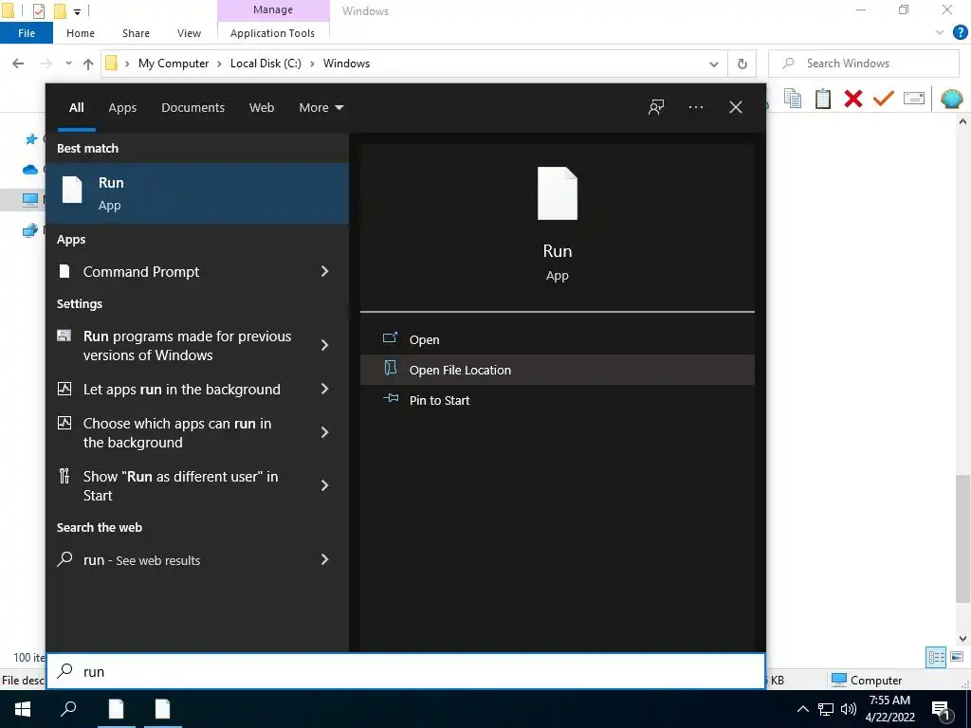
Task: Click Open File Location action
Action: coord(558,370)
